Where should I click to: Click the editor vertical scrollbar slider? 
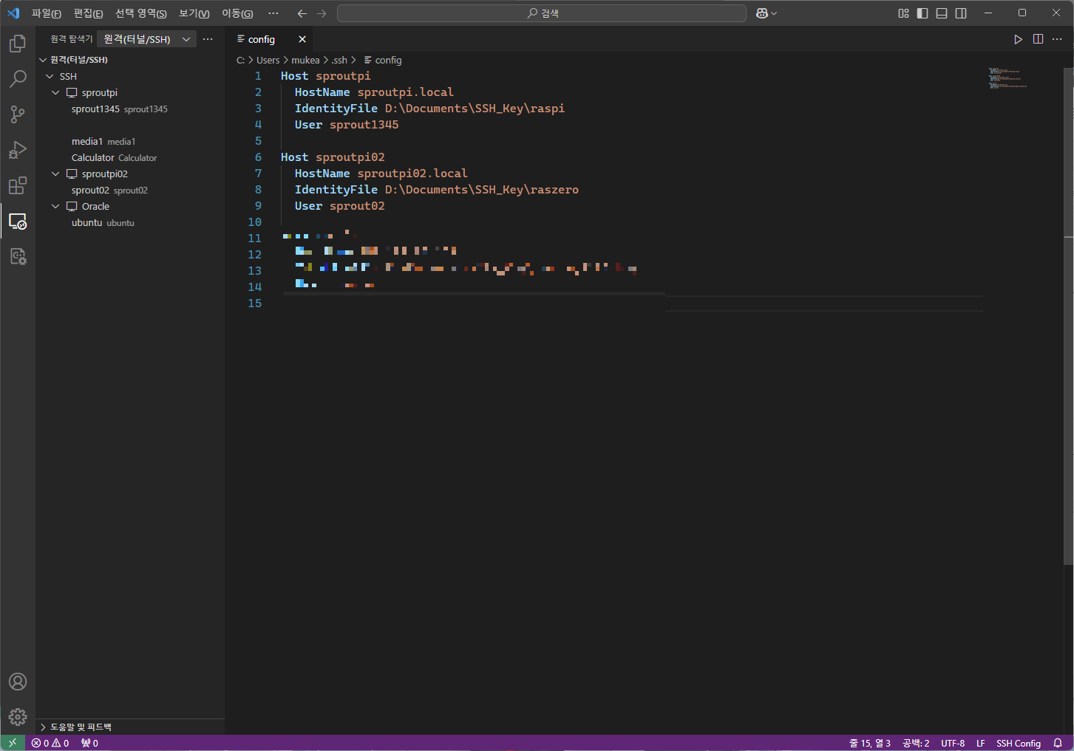[x=1068, y=316]
